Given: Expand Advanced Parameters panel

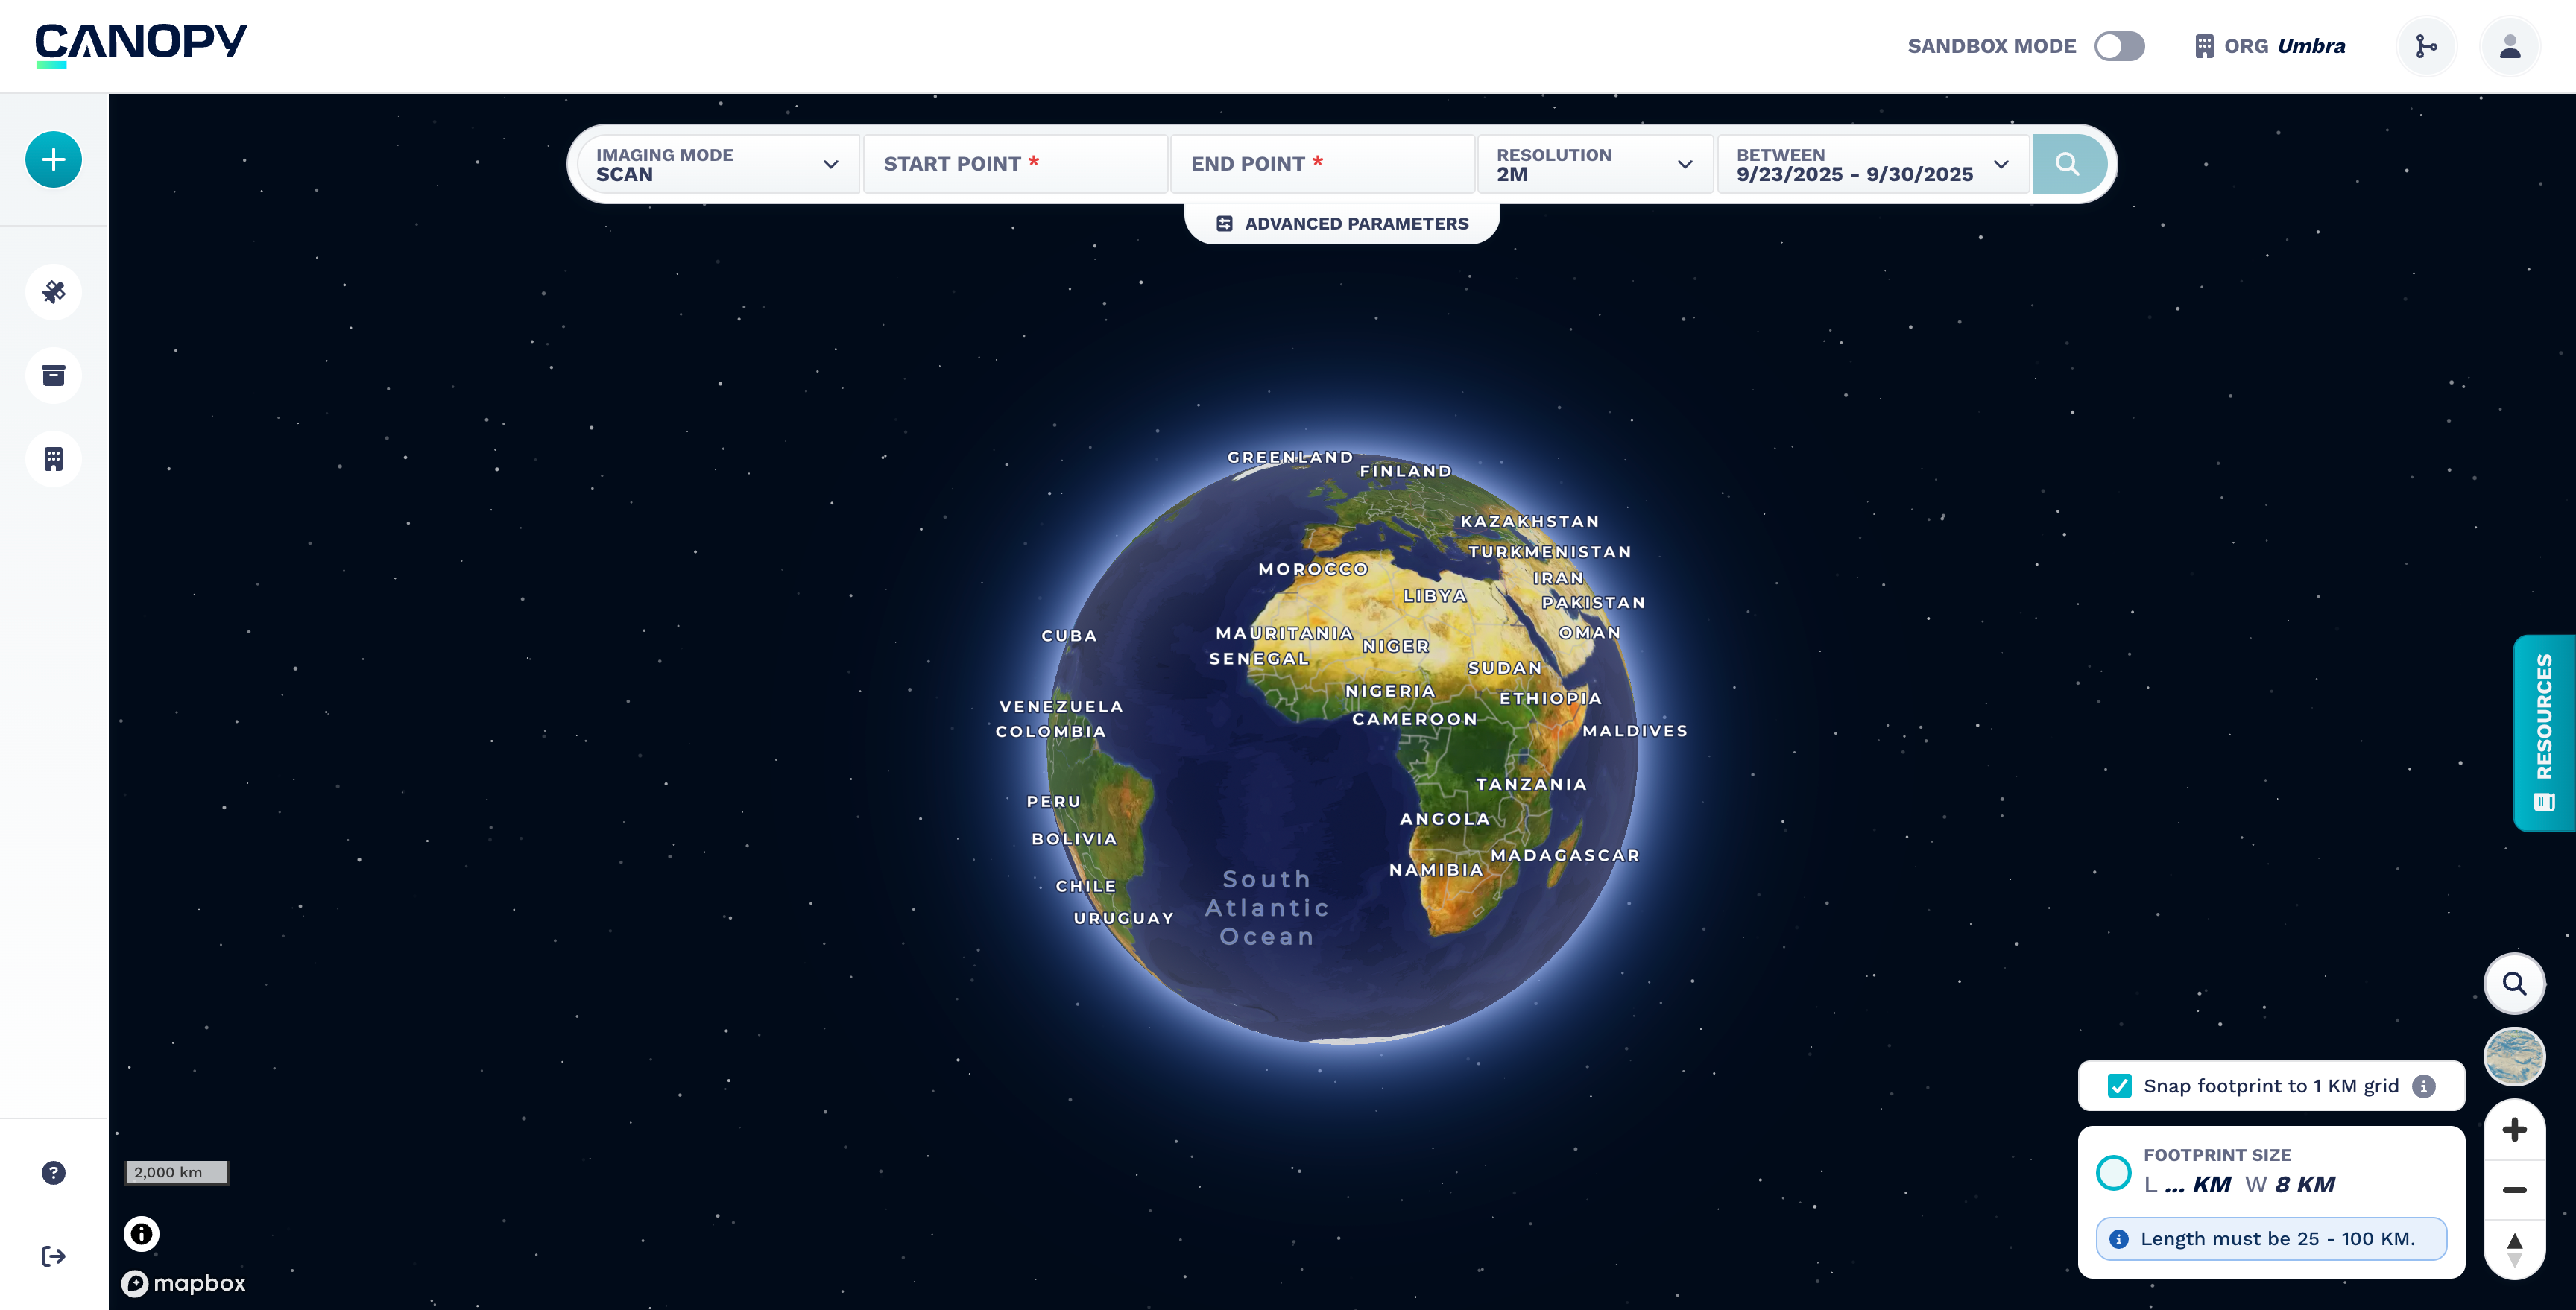Looking at the screenshot, I should (x=1342, y=224).
